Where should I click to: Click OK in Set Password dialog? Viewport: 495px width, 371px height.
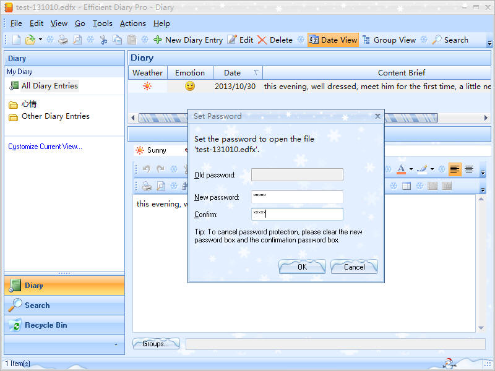coord(302,267)
